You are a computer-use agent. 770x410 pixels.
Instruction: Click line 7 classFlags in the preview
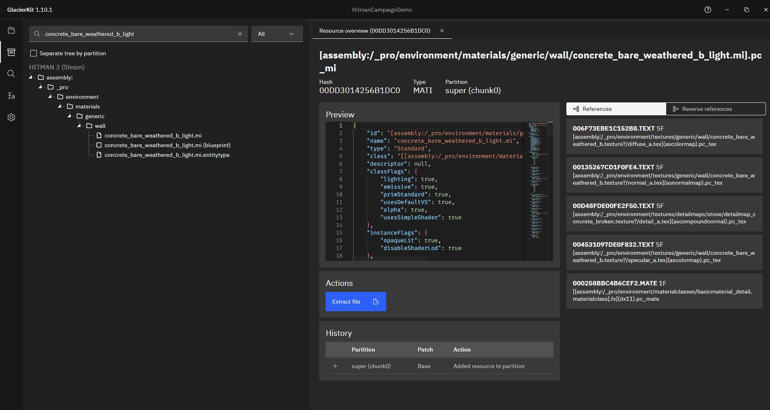coord(392,171)
